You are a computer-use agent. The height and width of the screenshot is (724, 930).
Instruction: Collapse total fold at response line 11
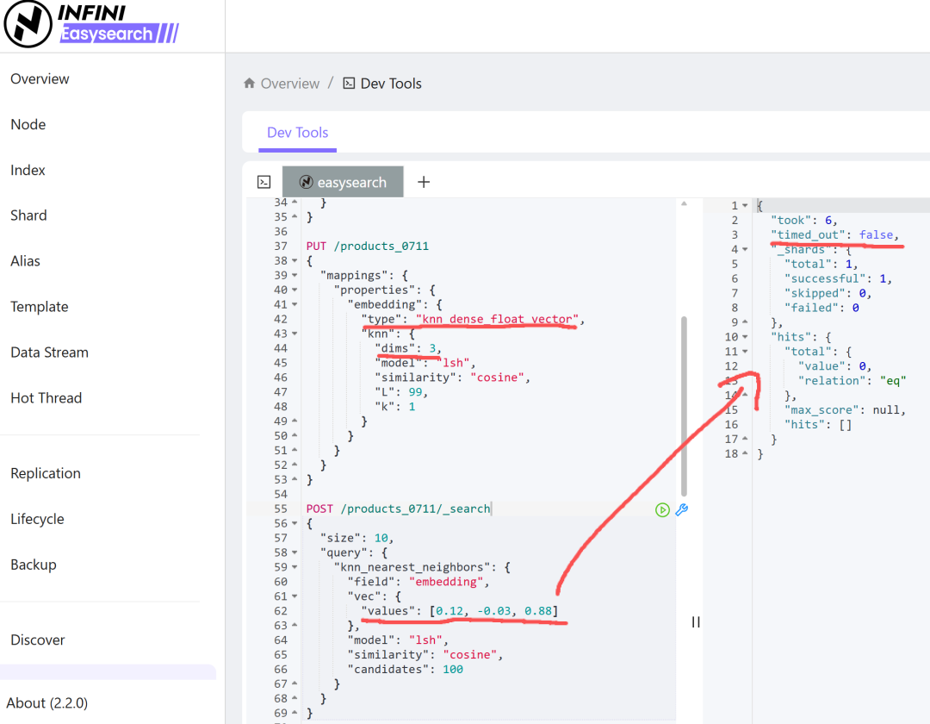click(746, 352)
